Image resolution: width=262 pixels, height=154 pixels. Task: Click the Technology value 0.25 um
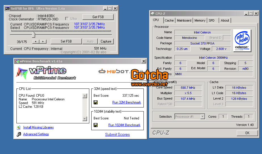tap(182, 49)
